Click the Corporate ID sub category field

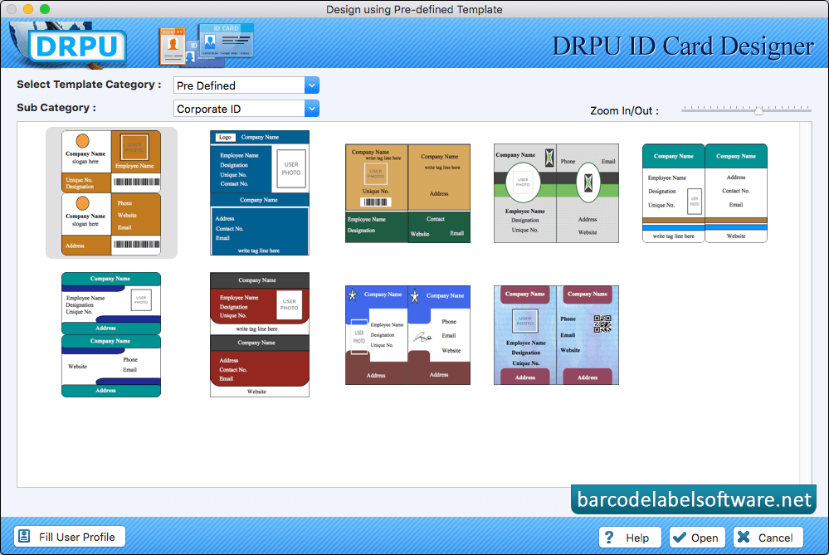click(239, 109)
